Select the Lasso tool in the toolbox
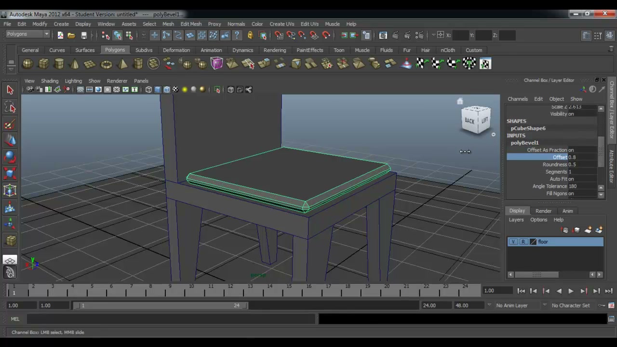 (x=10, y=107)
